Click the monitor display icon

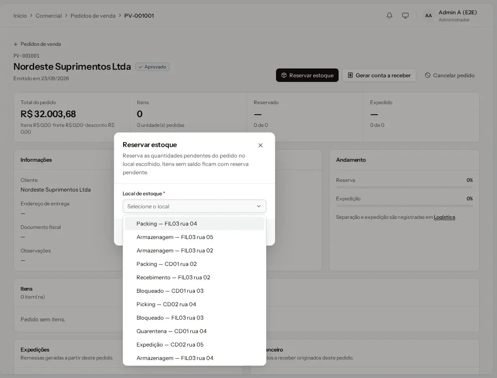[405, 16]
